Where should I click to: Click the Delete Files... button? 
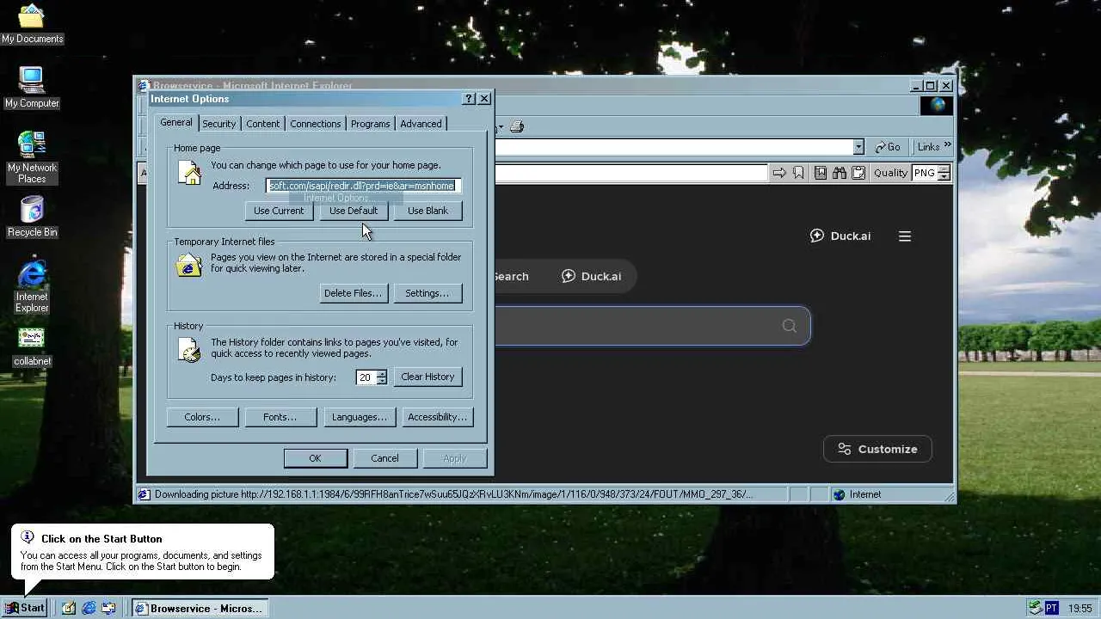[353, 293]
